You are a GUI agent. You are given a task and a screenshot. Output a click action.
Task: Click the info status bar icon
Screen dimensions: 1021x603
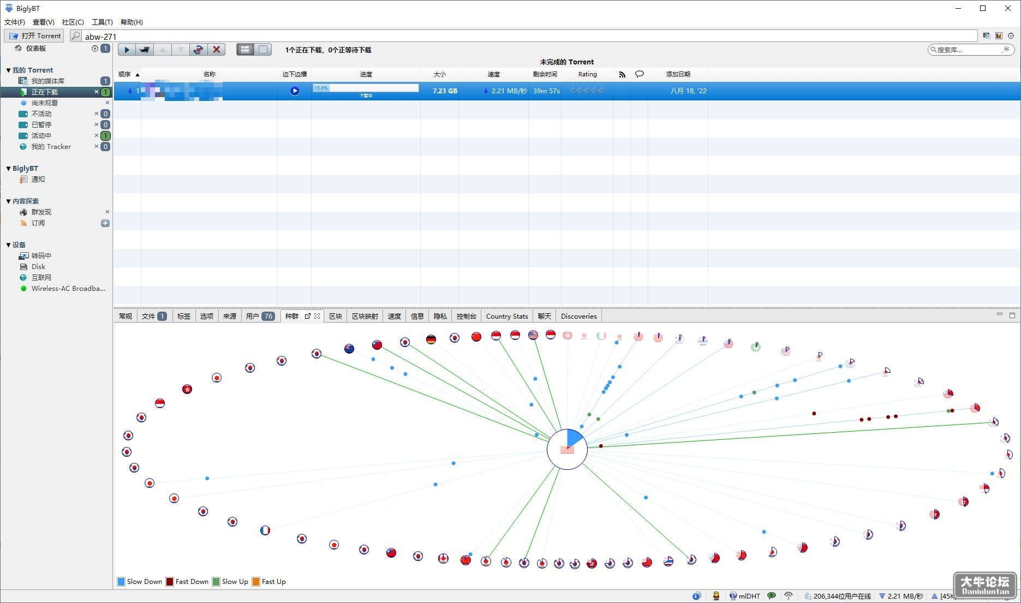pos(697,596)
